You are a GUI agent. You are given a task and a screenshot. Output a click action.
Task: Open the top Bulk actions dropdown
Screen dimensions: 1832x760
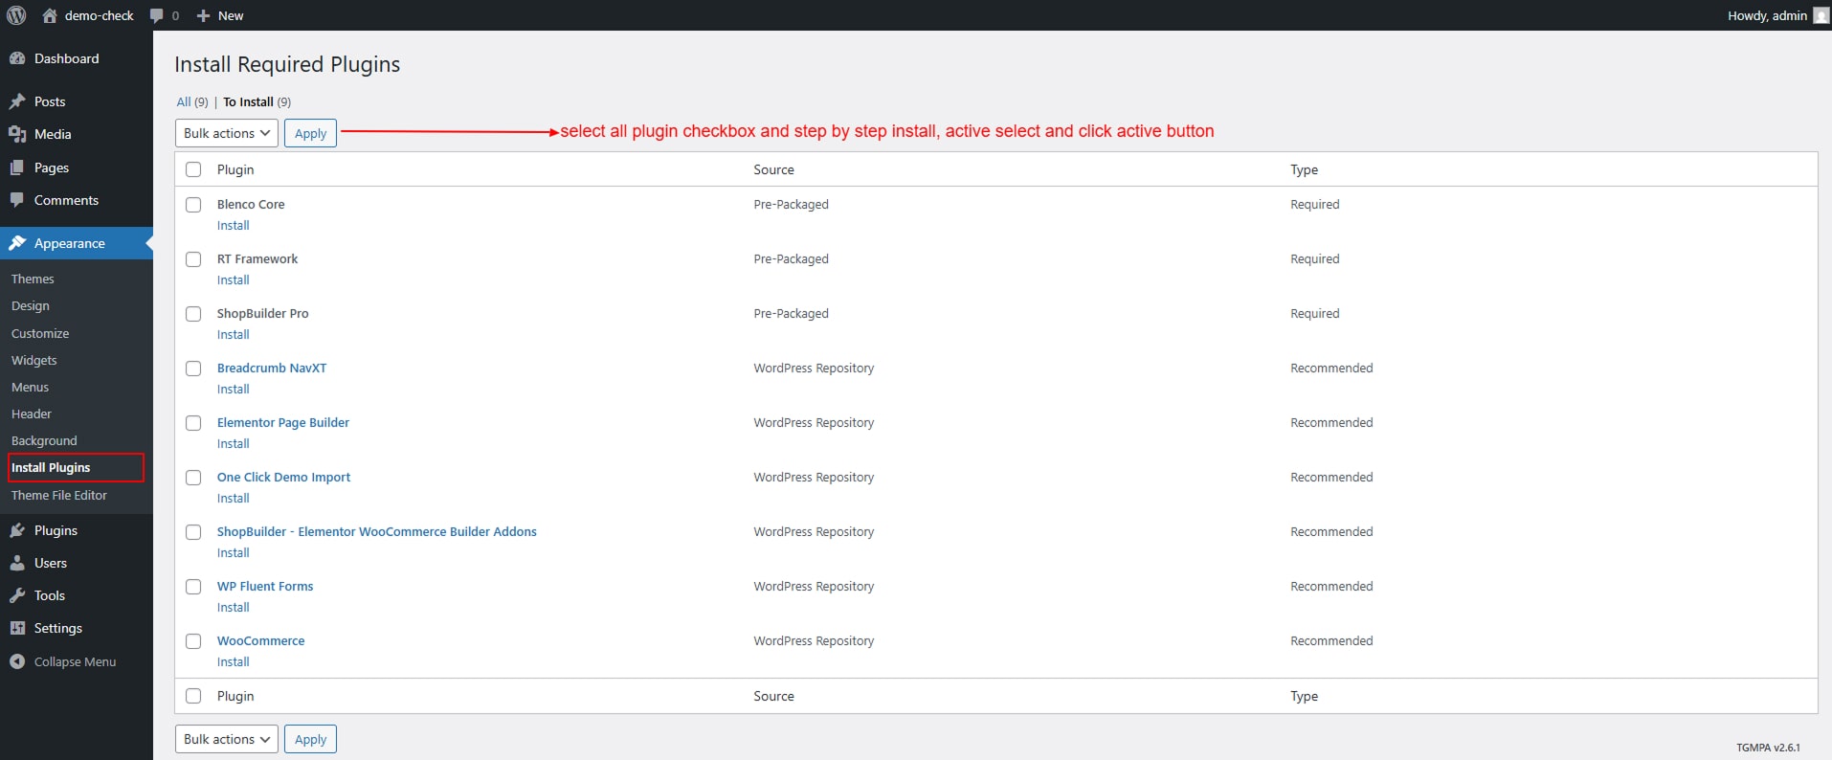pos(227,133)
